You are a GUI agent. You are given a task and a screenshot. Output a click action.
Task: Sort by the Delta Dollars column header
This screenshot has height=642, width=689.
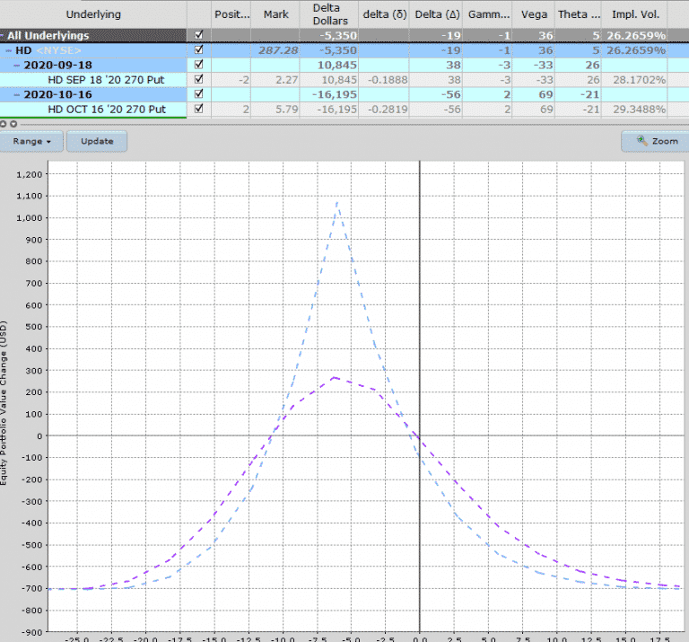(x=332, y=14)
